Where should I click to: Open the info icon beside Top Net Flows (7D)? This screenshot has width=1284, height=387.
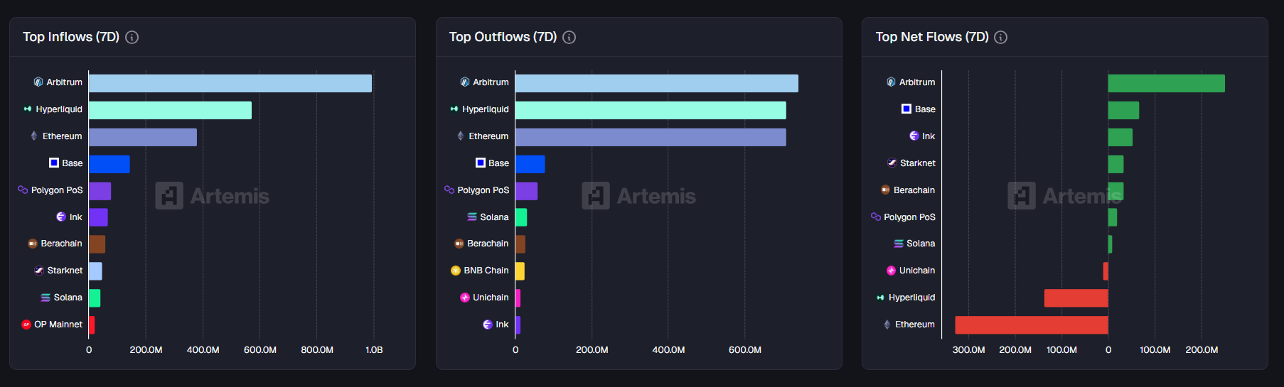click(1000, 38)
